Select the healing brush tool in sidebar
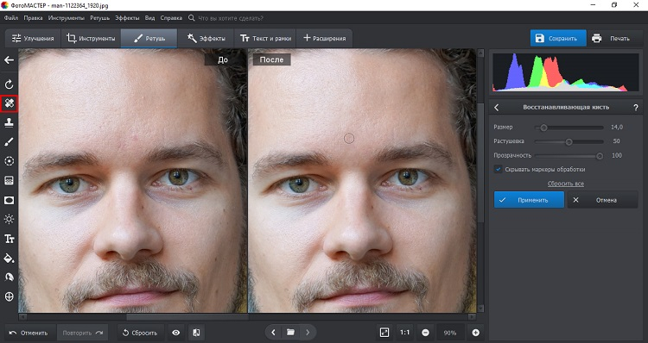The height and width of the screenshot is (343, 648). pos(10,103)
